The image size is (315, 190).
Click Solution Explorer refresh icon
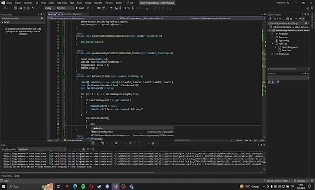pyautogui.click(x=283, y=19)
